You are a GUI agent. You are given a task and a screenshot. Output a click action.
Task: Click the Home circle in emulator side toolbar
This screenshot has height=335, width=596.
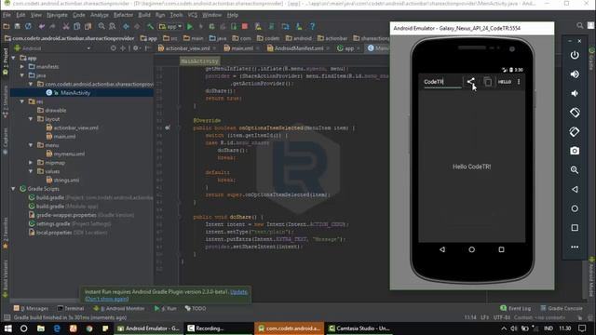575,208
